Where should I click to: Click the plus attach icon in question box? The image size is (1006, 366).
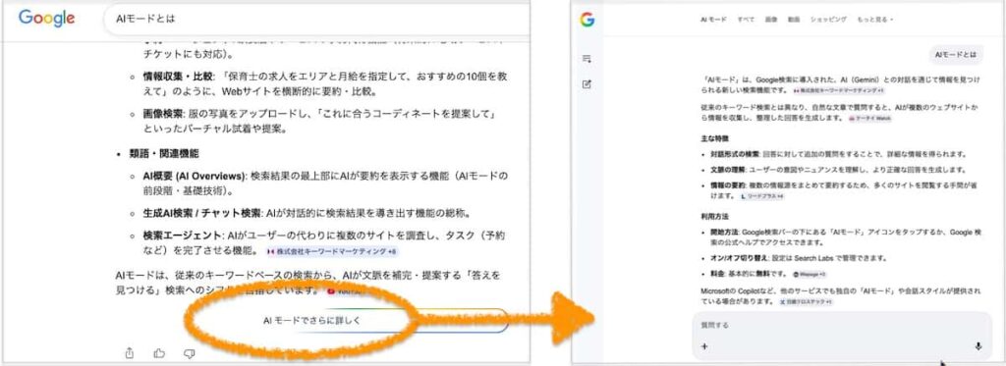point(704,346)
